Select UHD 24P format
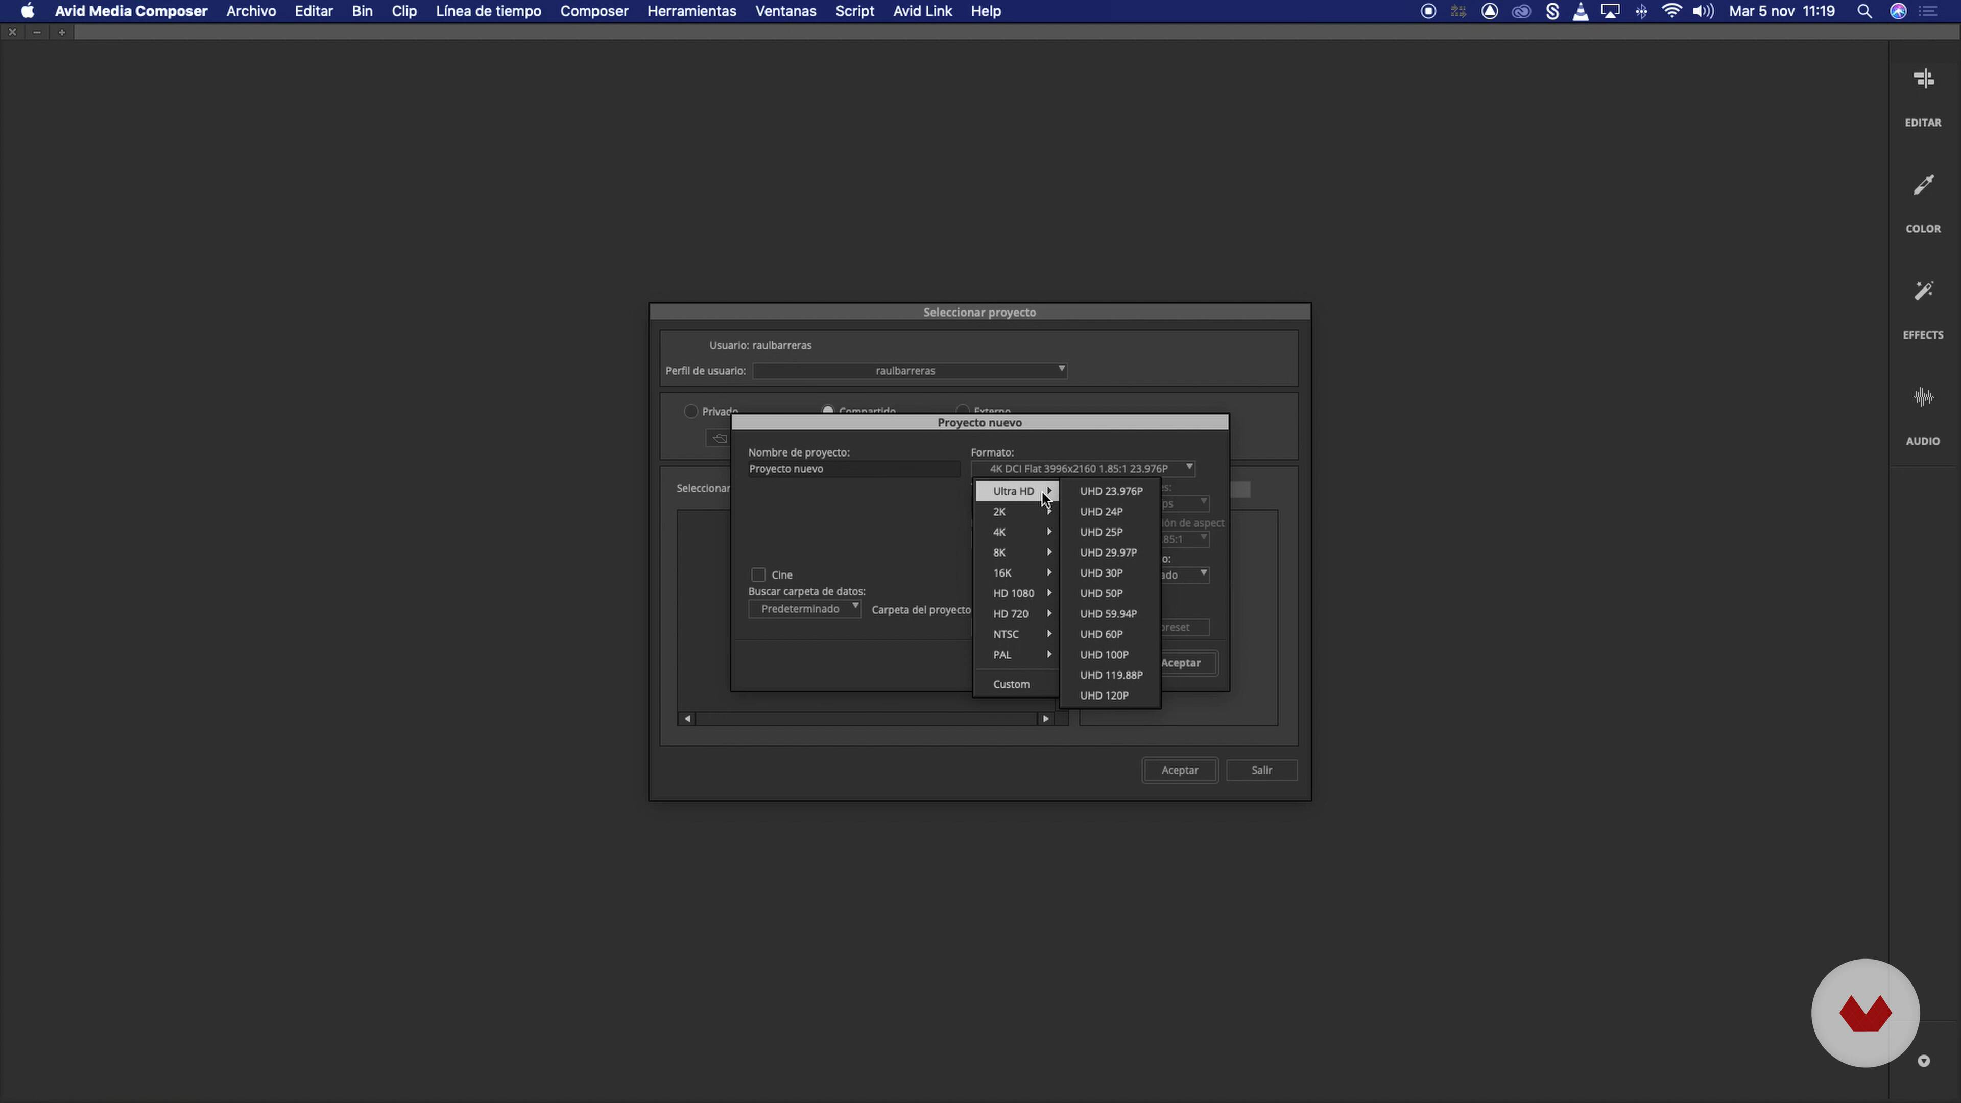Image resolution: width=1961 pixels, height=1103 pixels. coord(1111,512)
